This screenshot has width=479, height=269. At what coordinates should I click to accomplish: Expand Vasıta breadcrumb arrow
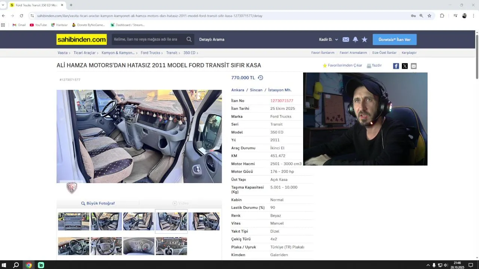tap(70, 53)
